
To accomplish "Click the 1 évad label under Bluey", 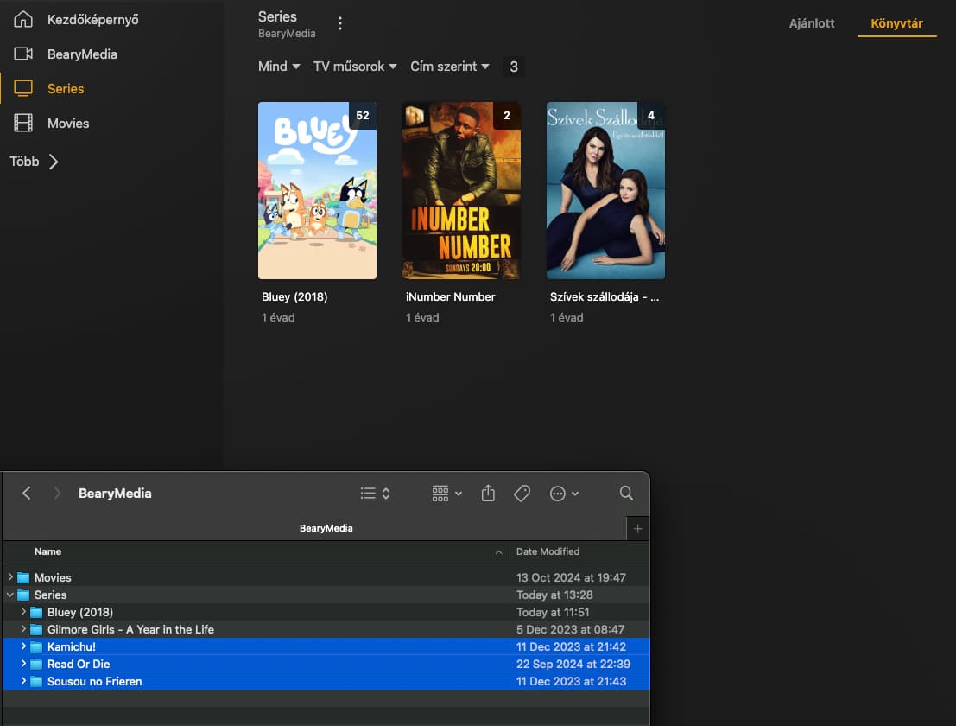I will click(278, 317).
